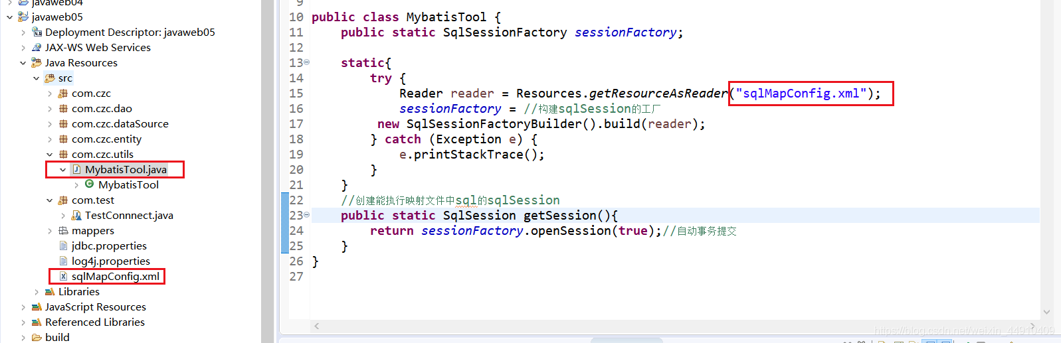This screenshot has height=343, width=1061.
Task: Expand the com.czc.dao package
Action: pyautogui.click(x=50, y=109)
